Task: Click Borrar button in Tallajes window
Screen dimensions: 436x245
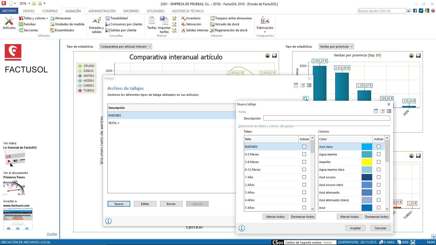Action: click(171, 204)
